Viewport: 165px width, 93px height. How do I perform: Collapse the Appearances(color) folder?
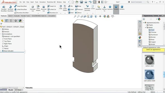tap(143, 23)
